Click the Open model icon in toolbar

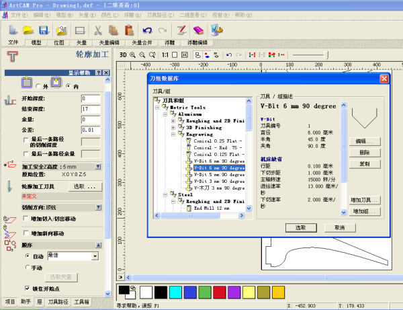coord(62,30)
